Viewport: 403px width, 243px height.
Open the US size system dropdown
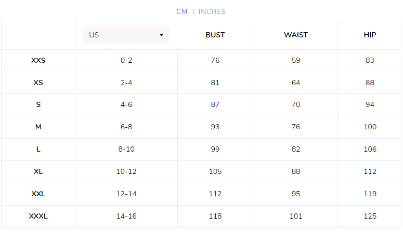click(x=126, y=35)
